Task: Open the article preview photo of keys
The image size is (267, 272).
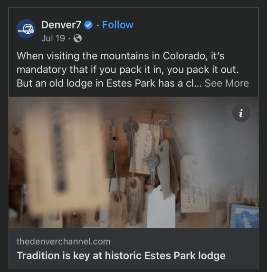Action: tap(133, 162)
